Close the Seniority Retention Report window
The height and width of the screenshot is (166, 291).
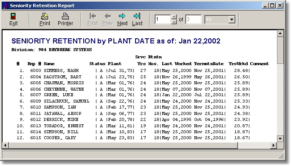pos(280,6)
